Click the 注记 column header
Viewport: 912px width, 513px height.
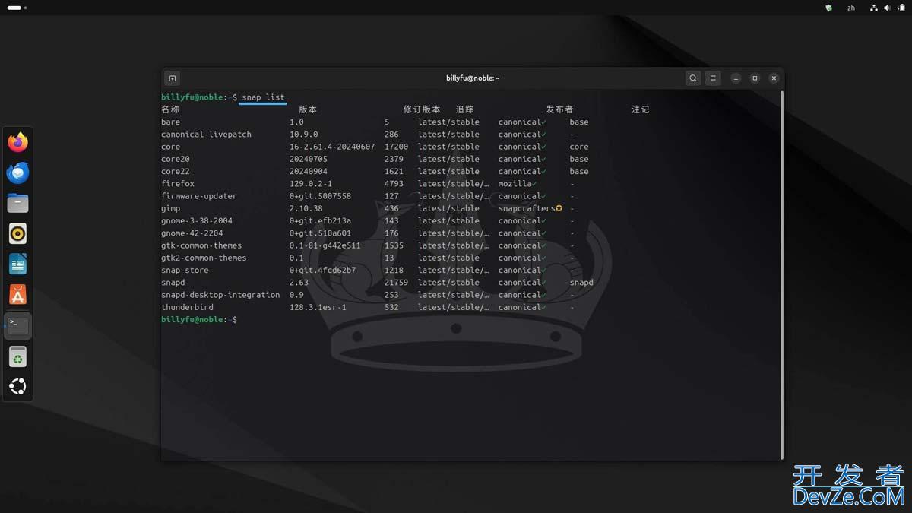(641, 109)
